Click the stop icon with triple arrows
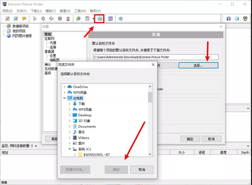This screenshot has height=185, width=252. (68, 19)
